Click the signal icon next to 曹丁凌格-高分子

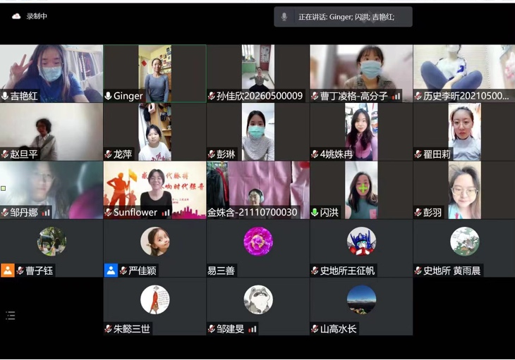tap(396, 97)
